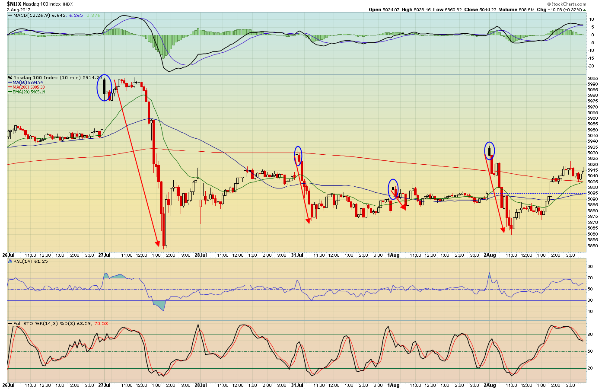Click the 80 label on the stochastic axis
Screen dimensions: 605x389
[590, 335]
